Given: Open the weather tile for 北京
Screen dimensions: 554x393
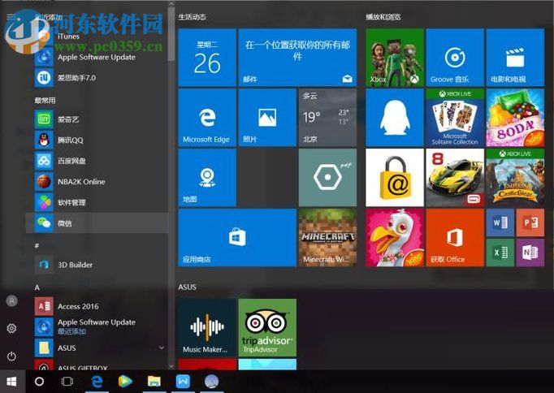Looking at the screenshot, I should pyautogui.click(x=327, y=118).
